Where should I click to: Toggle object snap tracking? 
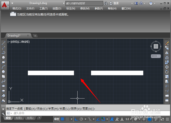(x=98, y=119)
